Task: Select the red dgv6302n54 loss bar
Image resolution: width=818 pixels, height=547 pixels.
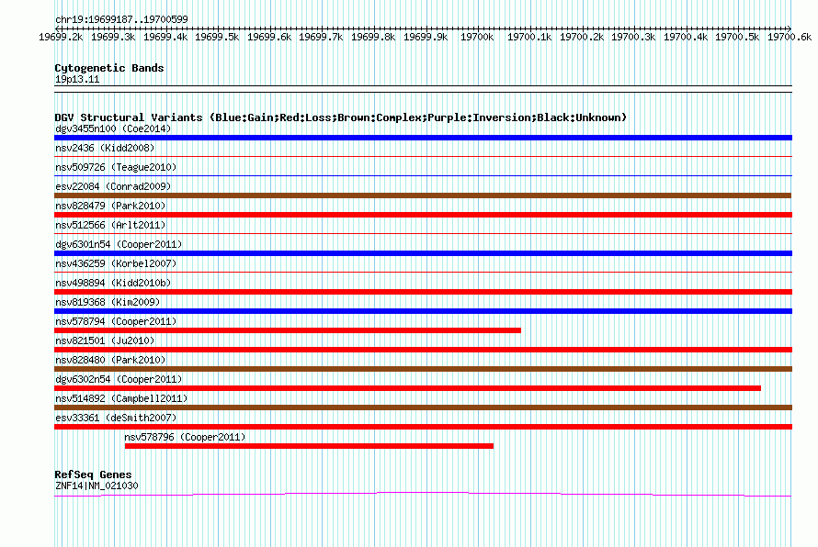Action: click(x=407, y=388)
